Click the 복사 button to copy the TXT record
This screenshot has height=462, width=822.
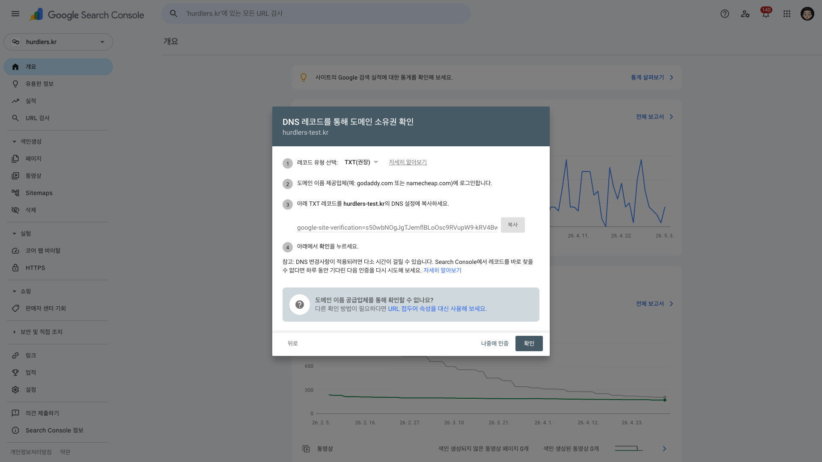pyautogui.click(x=513, y=225)
